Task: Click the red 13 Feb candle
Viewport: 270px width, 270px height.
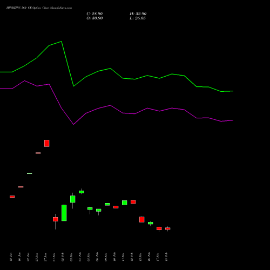Action: (x=142, y=219)
